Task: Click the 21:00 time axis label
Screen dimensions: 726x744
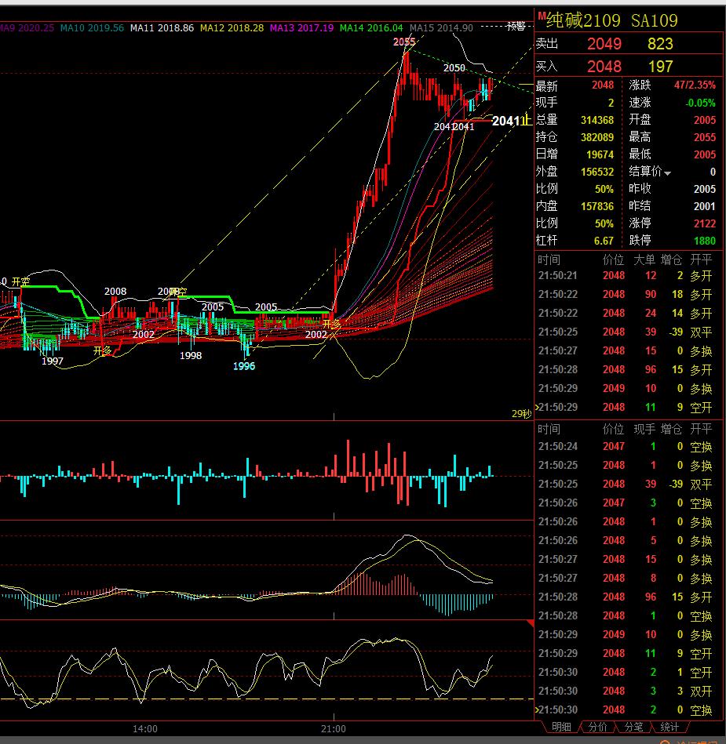Action: click(x=334, y=729)
